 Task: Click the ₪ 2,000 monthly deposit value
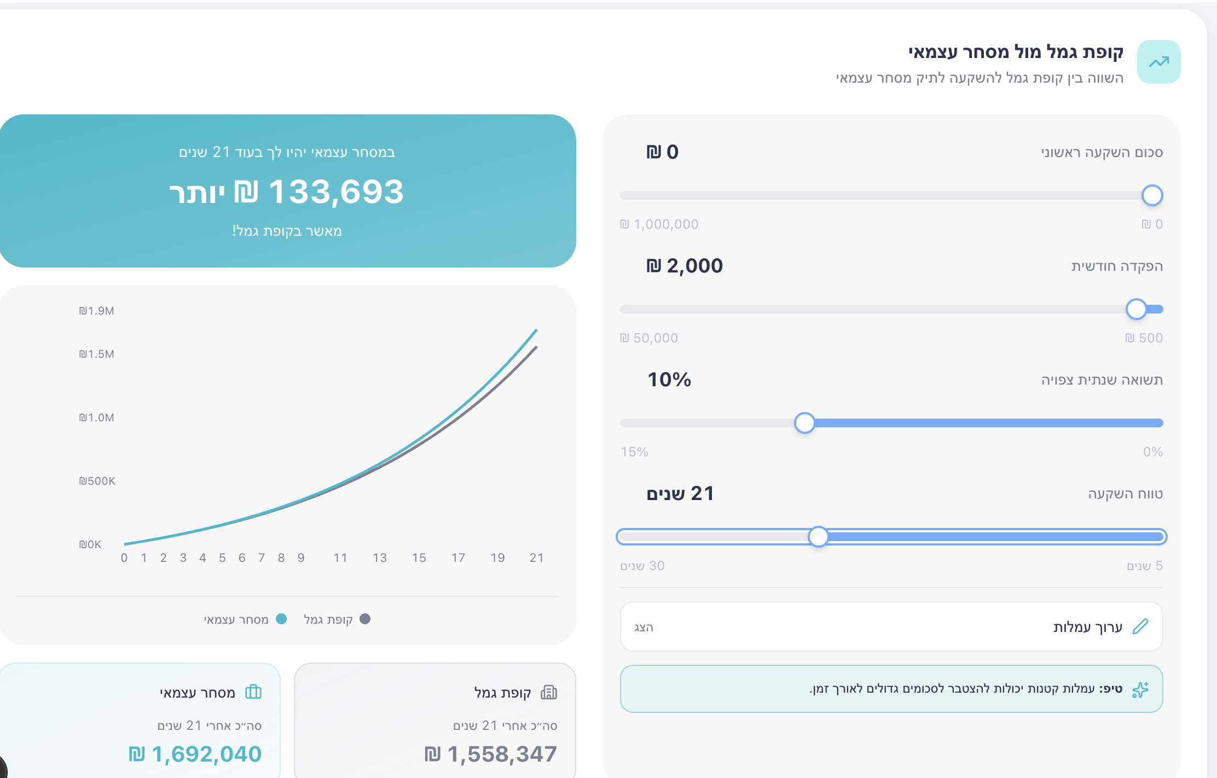click(685, 266)
